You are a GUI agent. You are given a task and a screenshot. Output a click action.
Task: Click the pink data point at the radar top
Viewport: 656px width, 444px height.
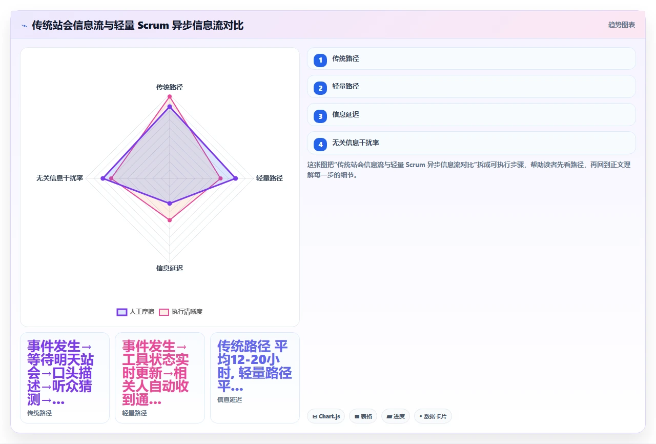tap(170, 96)
